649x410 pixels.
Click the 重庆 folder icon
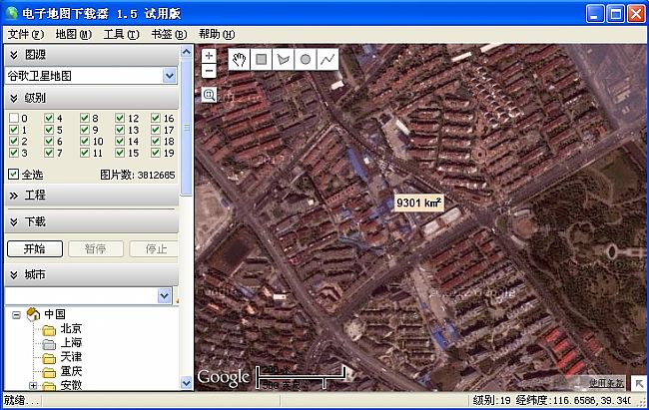[x=49, y=372]
